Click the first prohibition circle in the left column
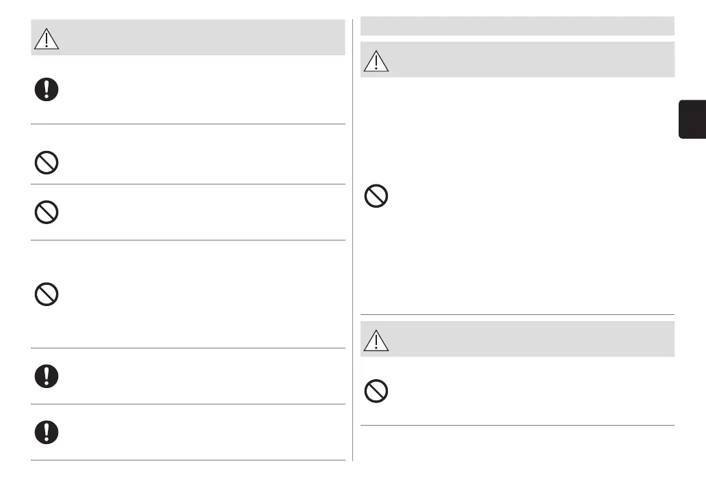Viewport: 706px width, 496px height. click(46, 162)
